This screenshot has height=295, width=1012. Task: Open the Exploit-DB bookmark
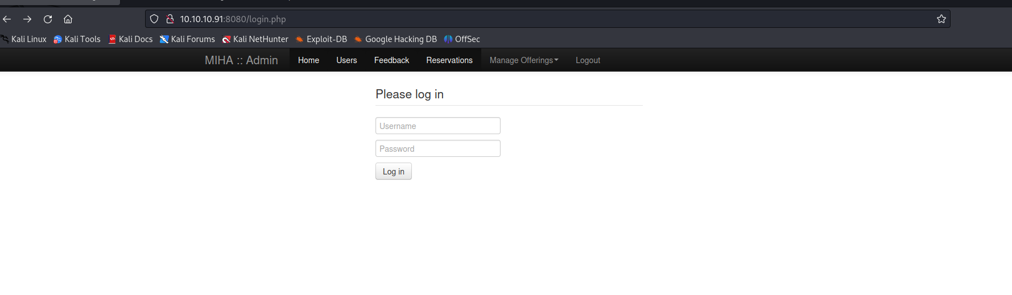click(x=321, y=39)
